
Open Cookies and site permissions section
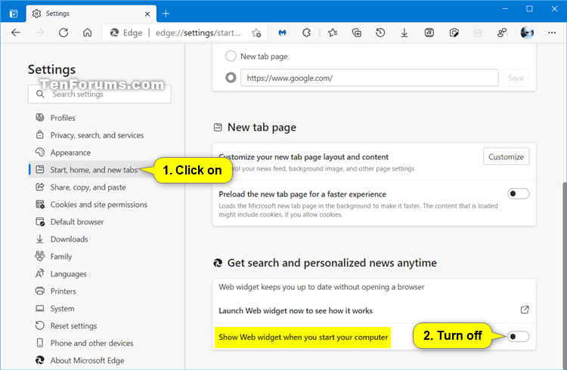(98, 205)
